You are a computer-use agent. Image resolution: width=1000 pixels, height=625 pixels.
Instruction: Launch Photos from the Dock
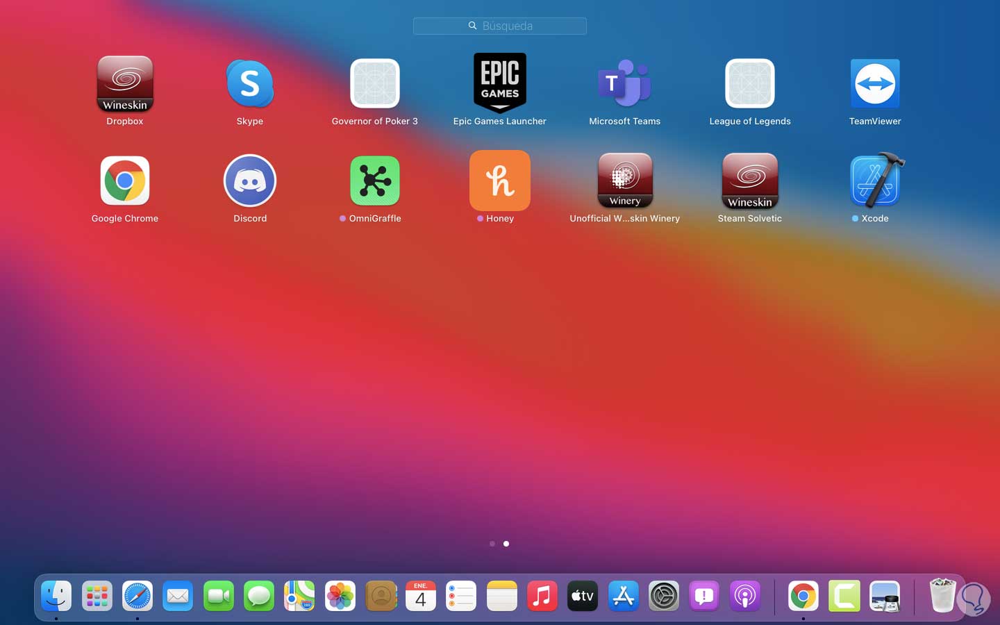click(340, 596)
